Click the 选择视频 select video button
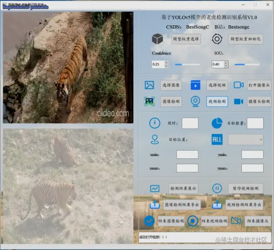Viewport: 274px width, 250px height. [x=217, y=85]
